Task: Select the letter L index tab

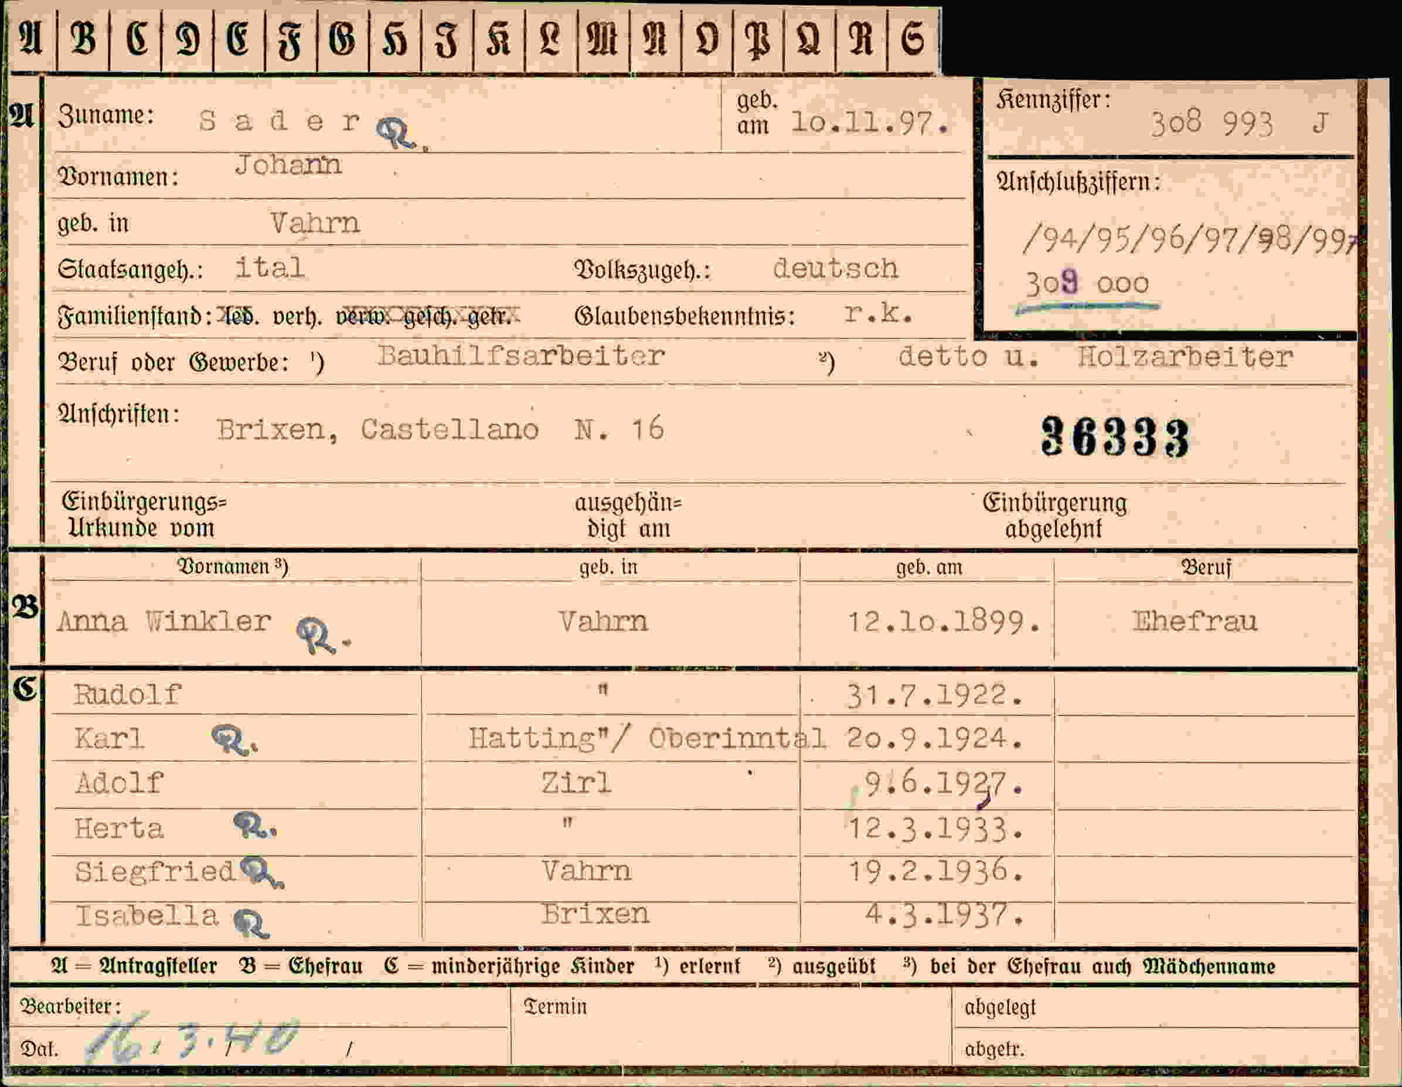Action: pos(551,40)
